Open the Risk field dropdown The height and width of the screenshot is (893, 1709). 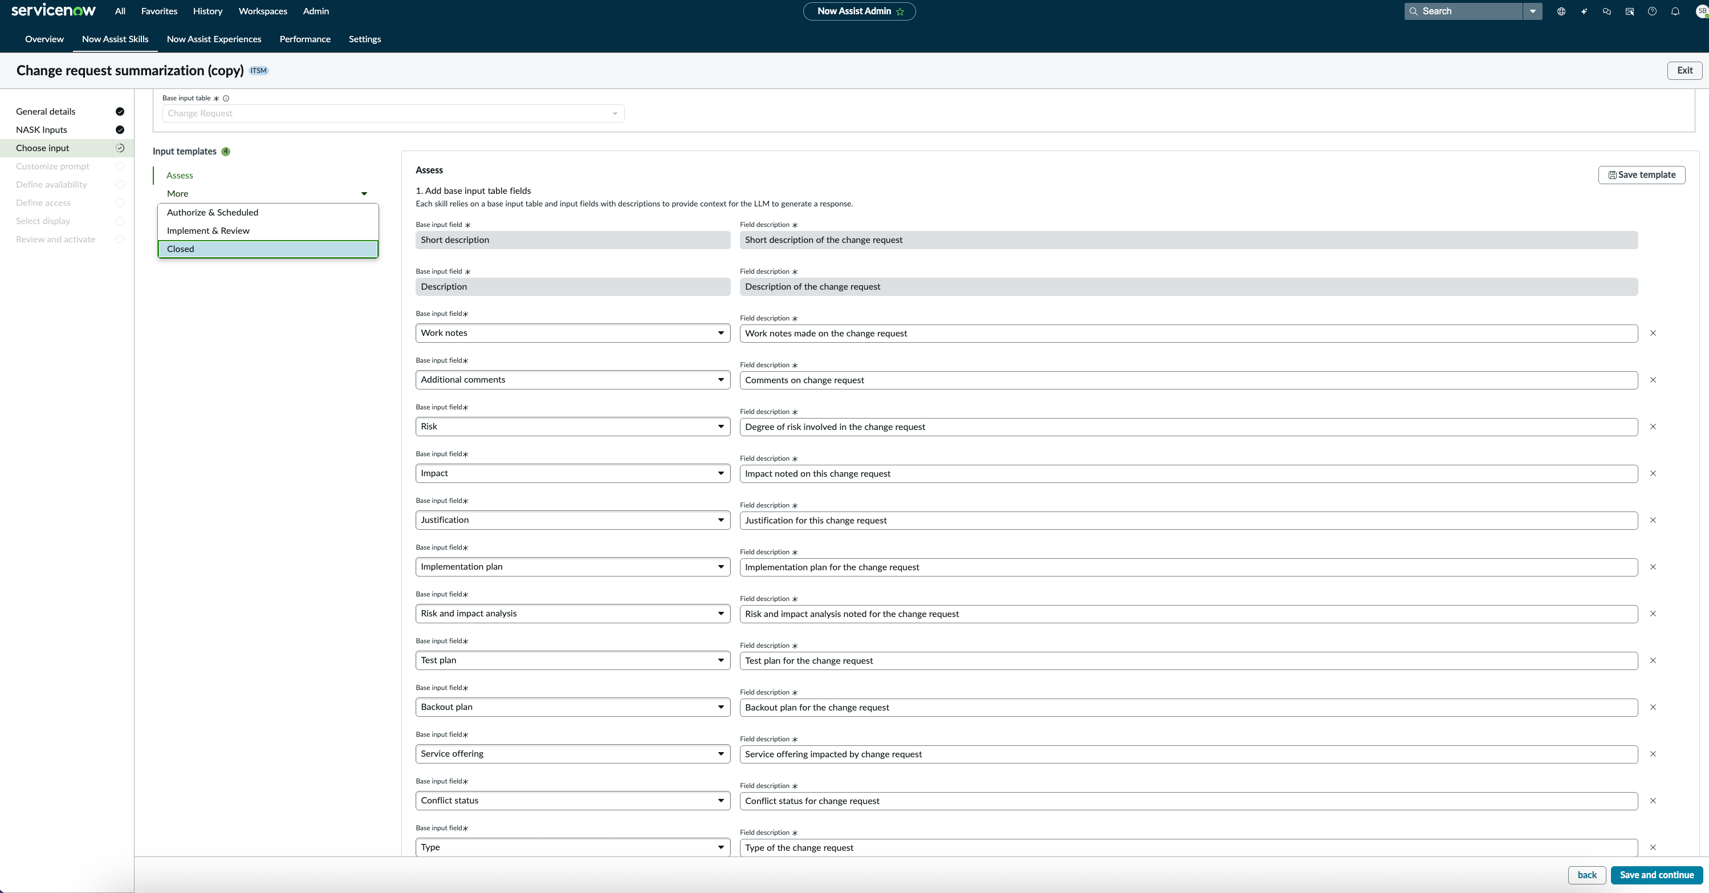point(572,427)
